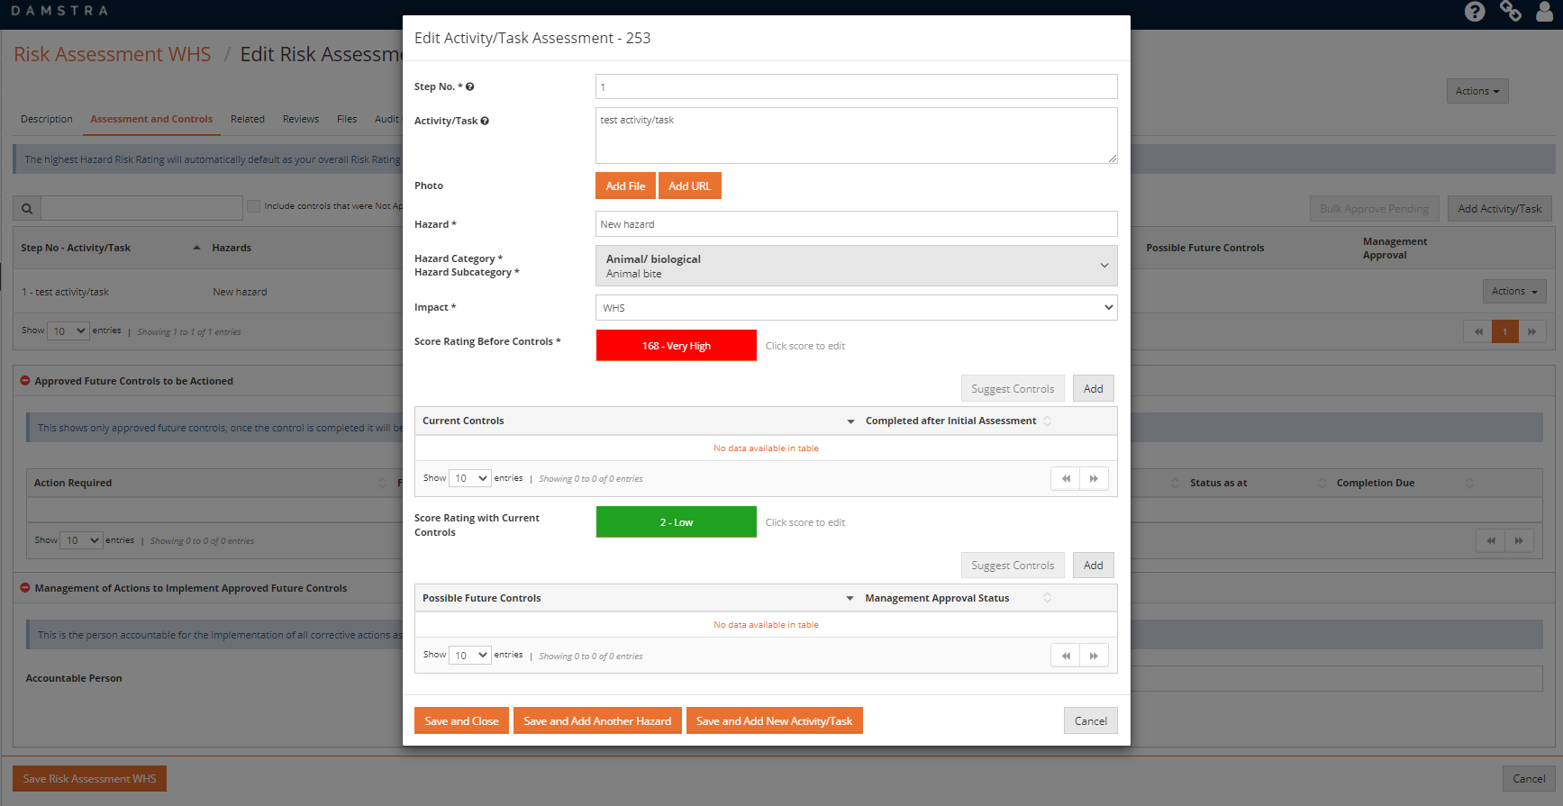Click Add button above Possible Future Controls

1094,566
